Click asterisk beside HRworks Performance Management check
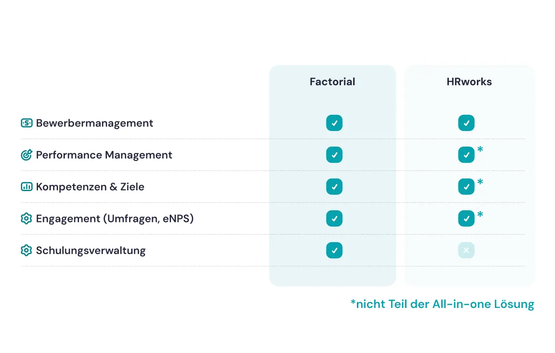 pyautogui.click(x=480, y=150)
